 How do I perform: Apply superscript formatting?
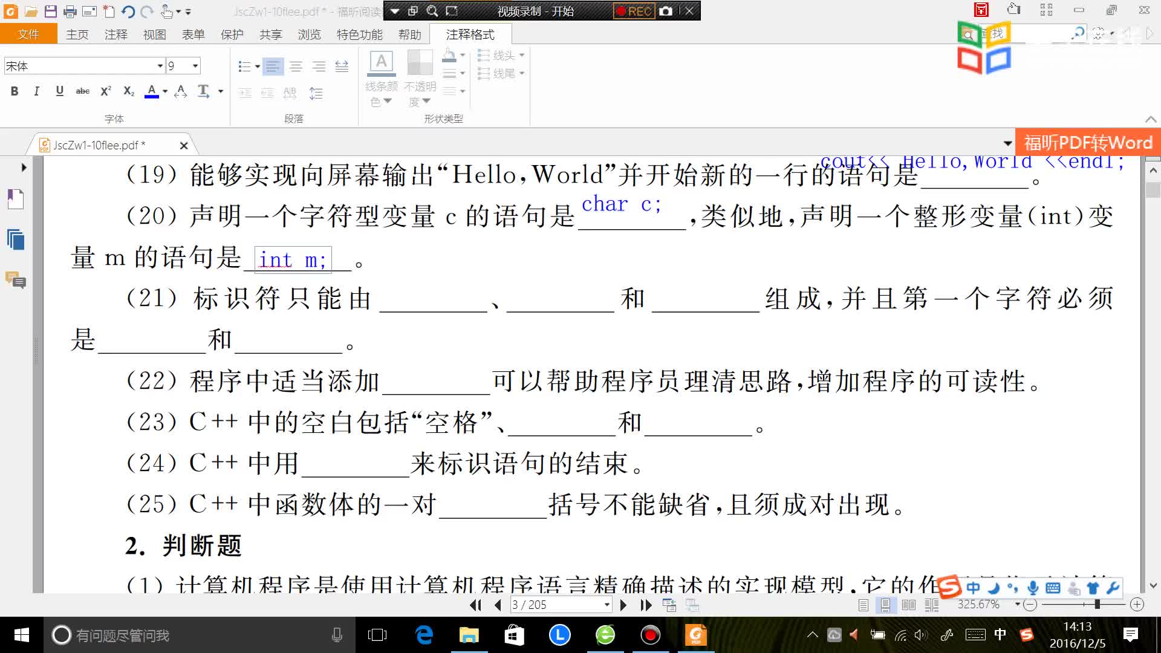tap(106, 91)
